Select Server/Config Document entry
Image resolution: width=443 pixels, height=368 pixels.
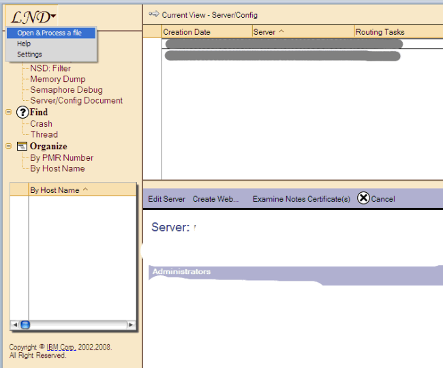pyautogui.click(x=76, y=101)
